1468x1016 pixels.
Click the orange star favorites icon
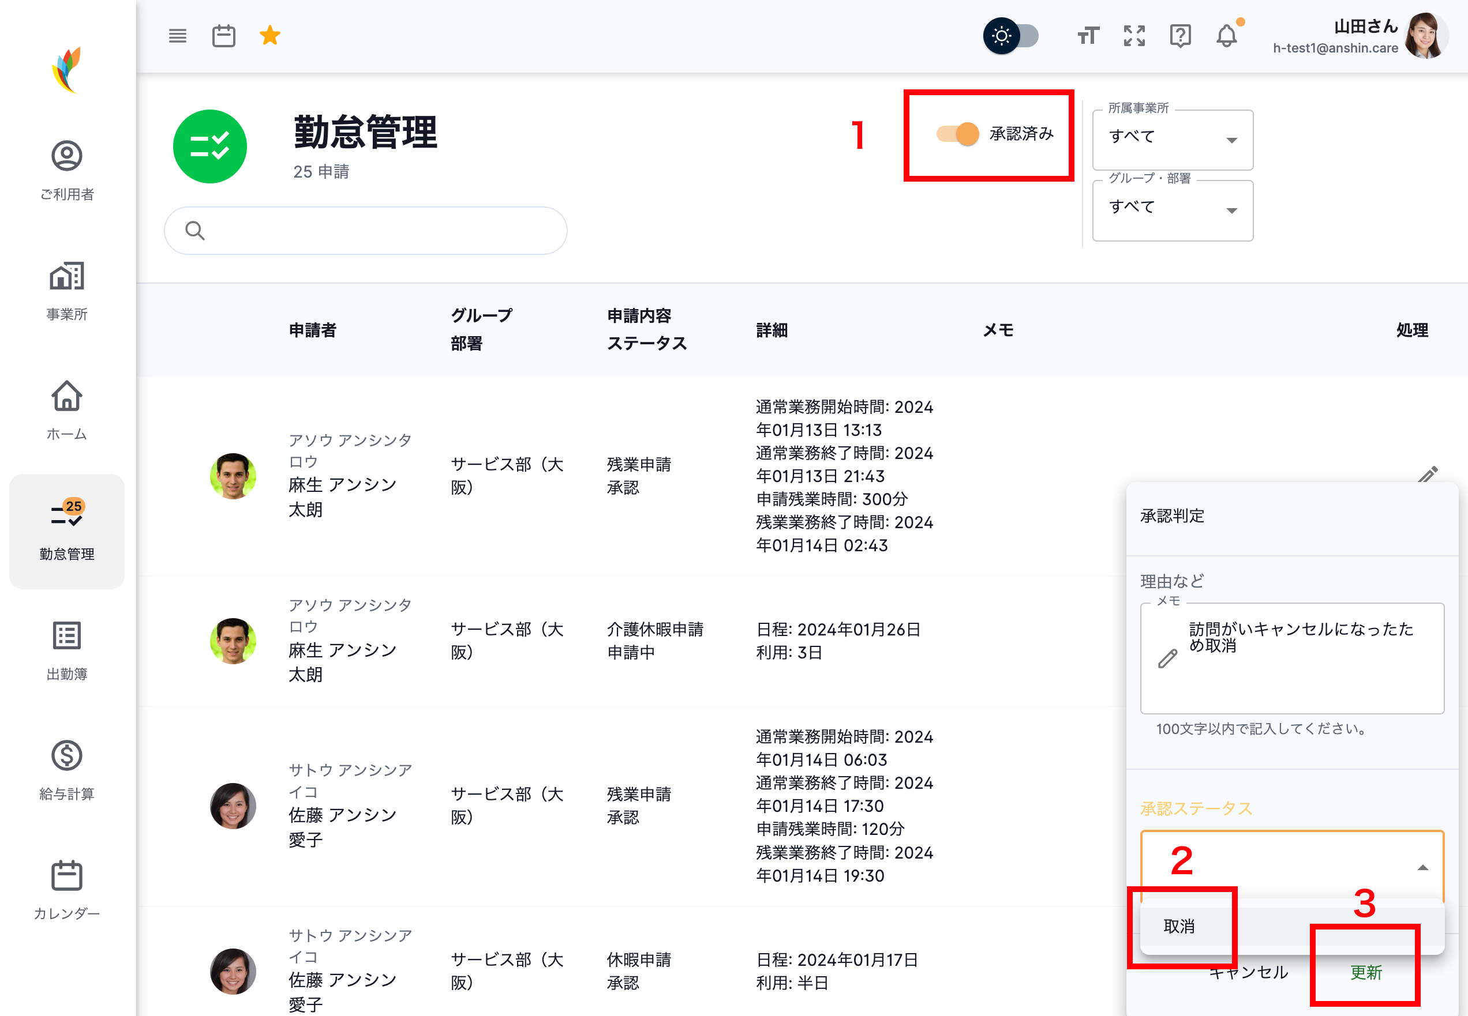click(x=270, y=36)
